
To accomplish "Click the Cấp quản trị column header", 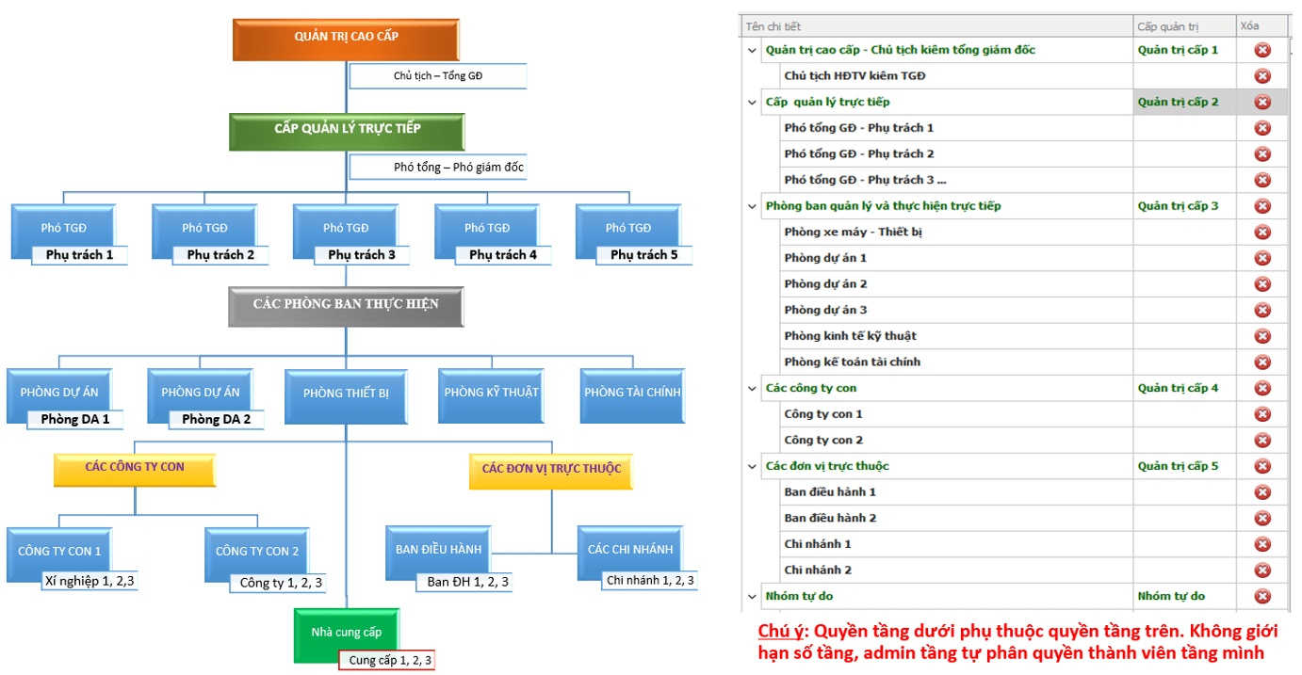I will tap(1184, 26).
